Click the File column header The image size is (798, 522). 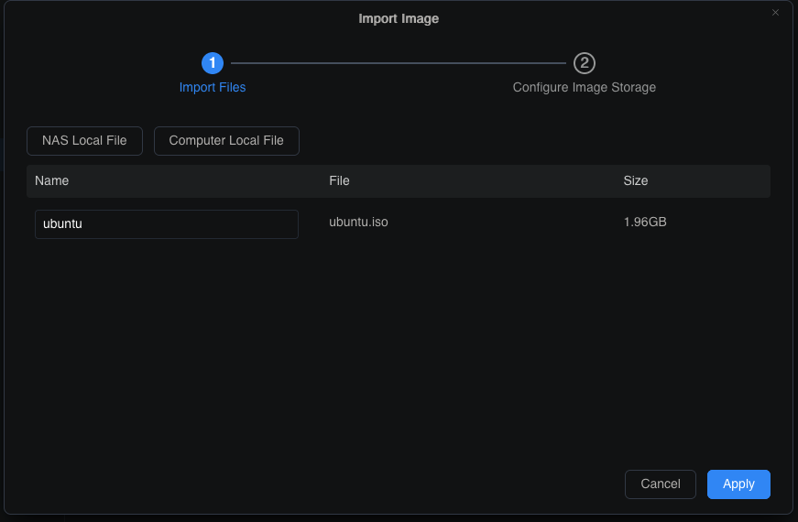339,181
